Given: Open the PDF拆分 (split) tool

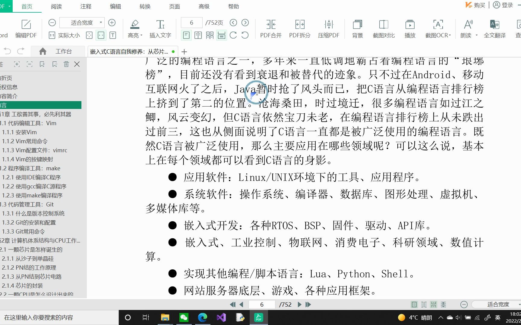Looking at the screenshot, I should point(300,29).
